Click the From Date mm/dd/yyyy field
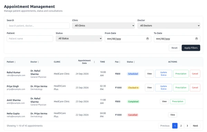 (128, 39)
